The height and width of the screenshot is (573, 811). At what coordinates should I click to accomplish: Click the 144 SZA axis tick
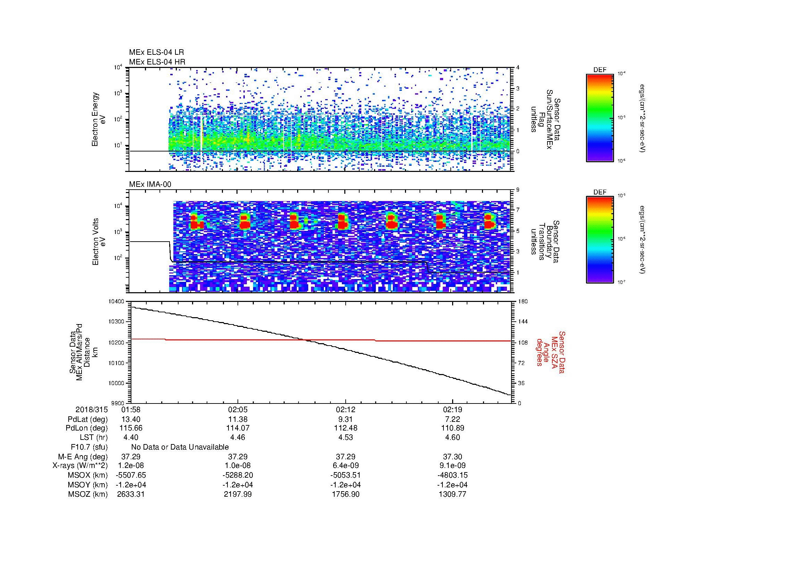pos(523,322)
